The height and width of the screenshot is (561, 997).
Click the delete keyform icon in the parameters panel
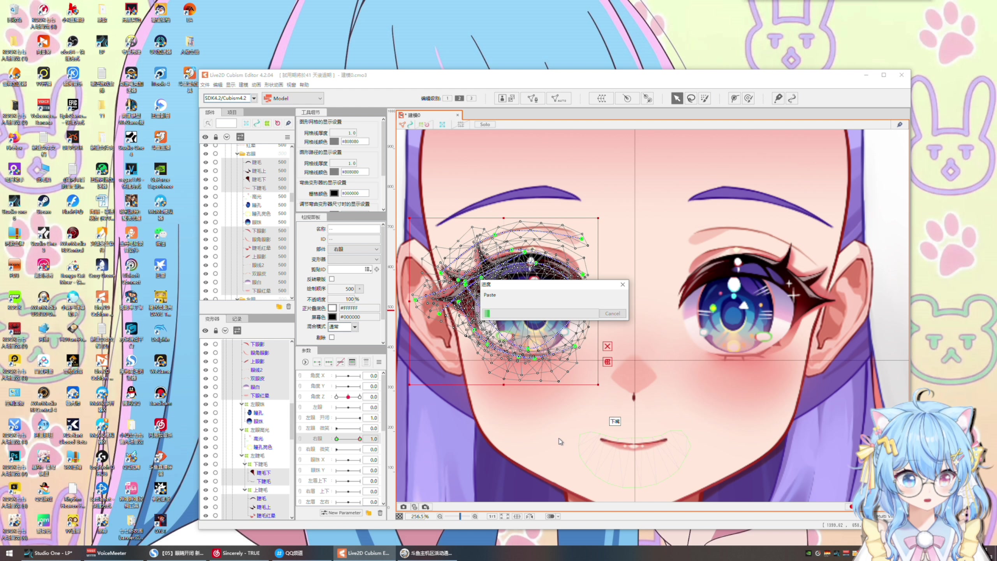[340, 362]
